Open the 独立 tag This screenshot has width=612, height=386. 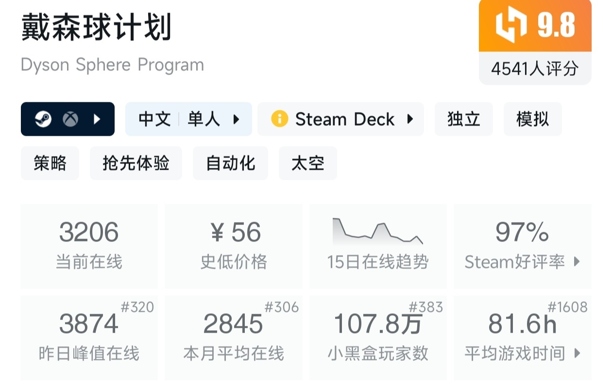coord(463,119)
